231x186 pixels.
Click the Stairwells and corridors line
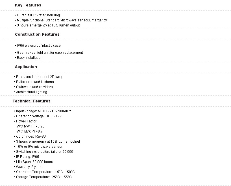(x=34, y=87)
